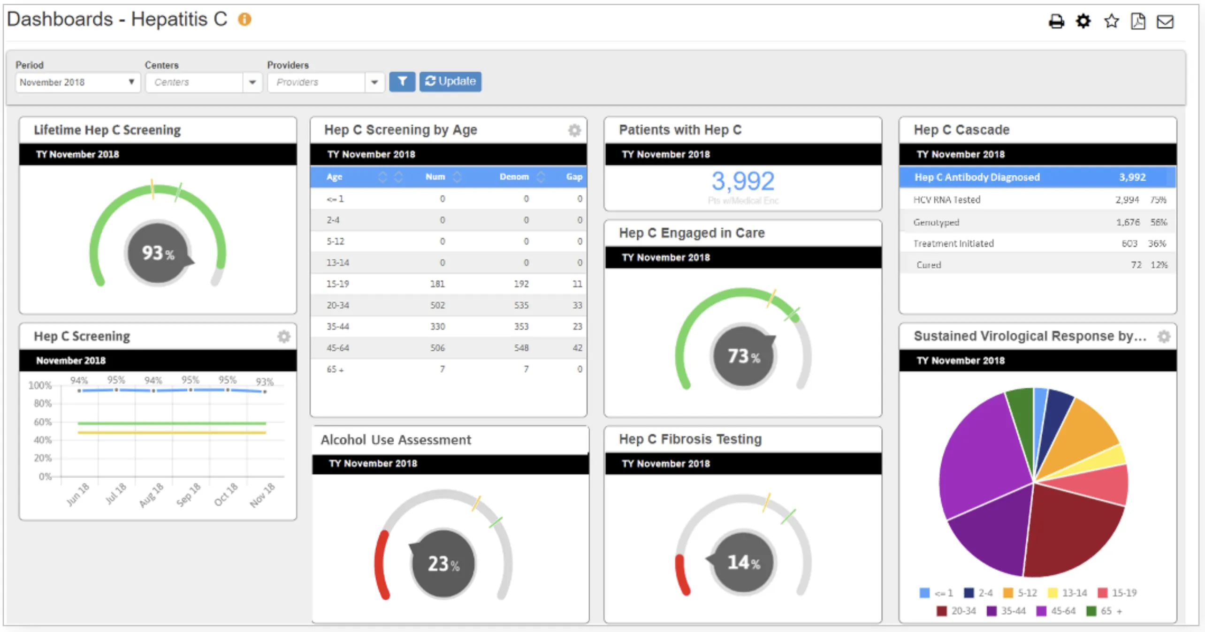Click the print icon in header

click(1056, 22)
